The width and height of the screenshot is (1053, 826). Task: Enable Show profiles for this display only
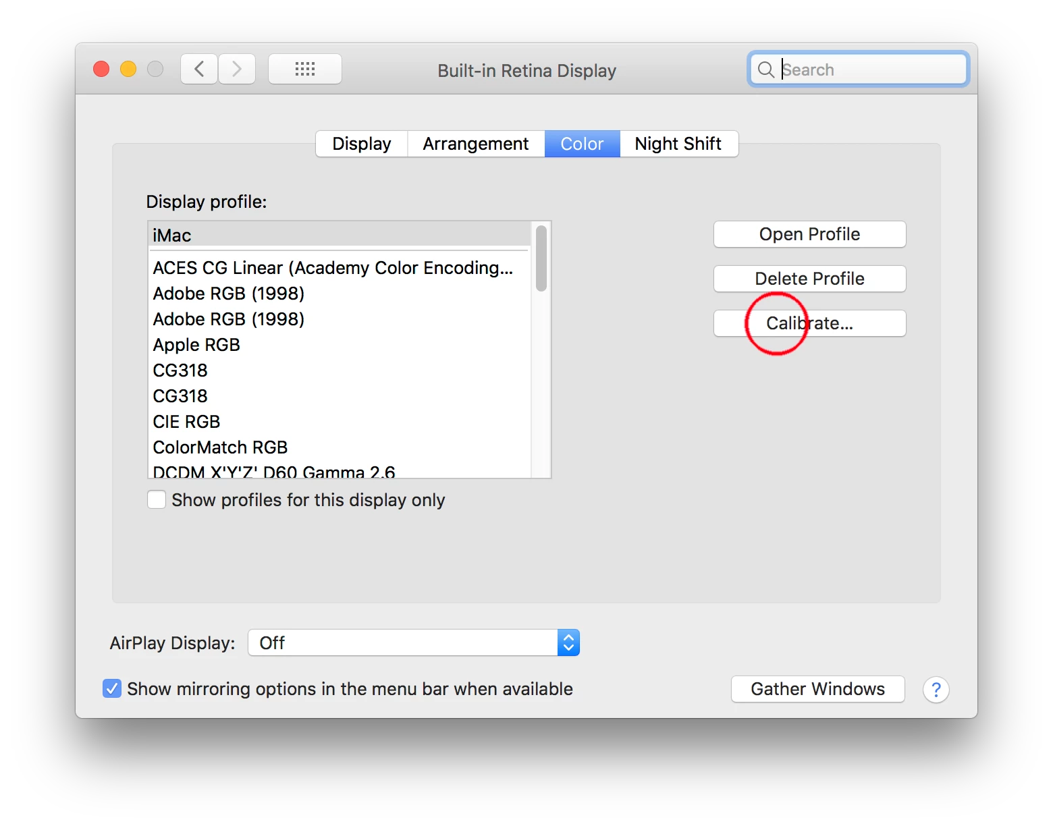pos(157,499)
